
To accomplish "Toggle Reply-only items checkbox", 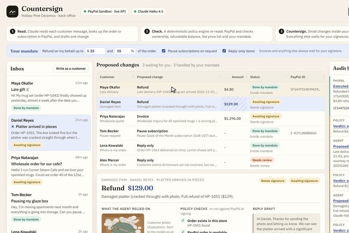I will coord(224,51).
